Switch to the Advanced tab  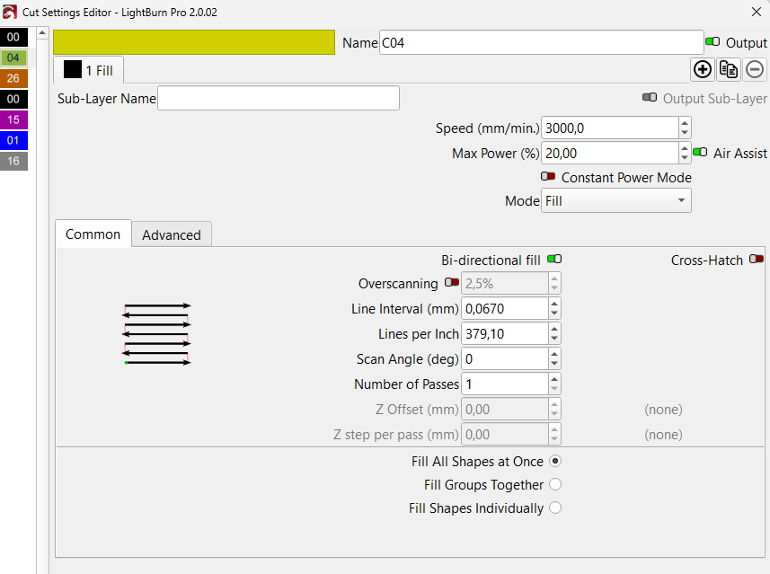click(172, 234)
